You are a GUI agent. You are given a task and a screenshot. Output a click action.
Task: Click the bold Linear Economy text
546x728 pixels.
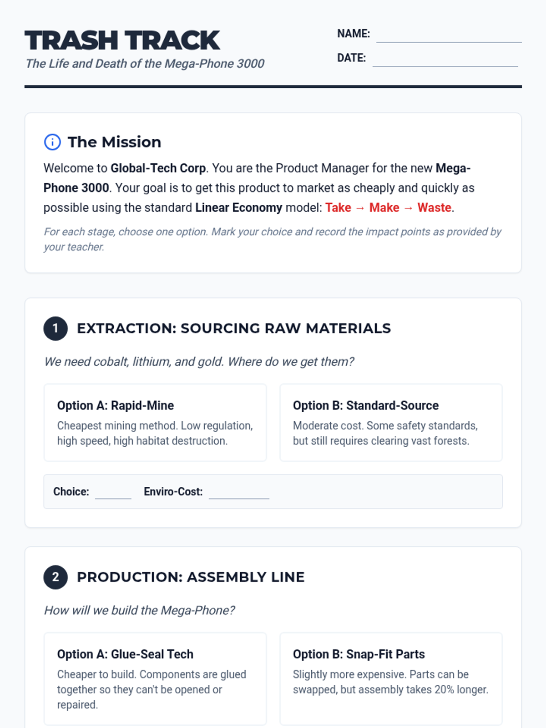coord(238,208)
